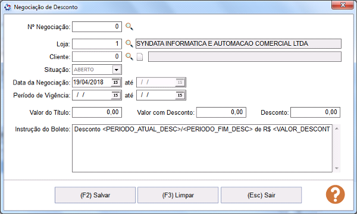Focus the Nº Negociação input field
Screen dimensions: 357x214
coord(97,27)
